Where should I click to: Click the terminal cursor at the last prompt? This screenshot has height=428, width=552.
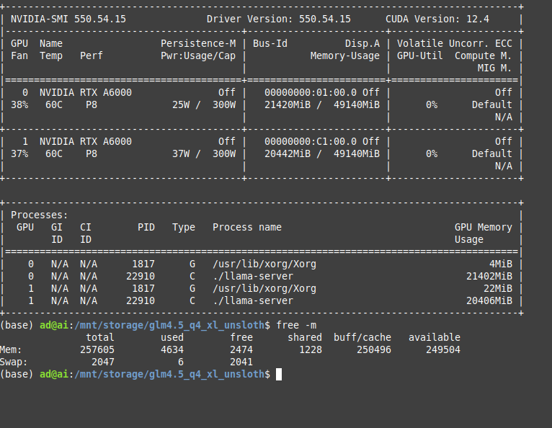click(279, 375)
